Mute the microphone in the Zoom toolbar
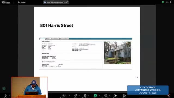 tap(6, 95)
